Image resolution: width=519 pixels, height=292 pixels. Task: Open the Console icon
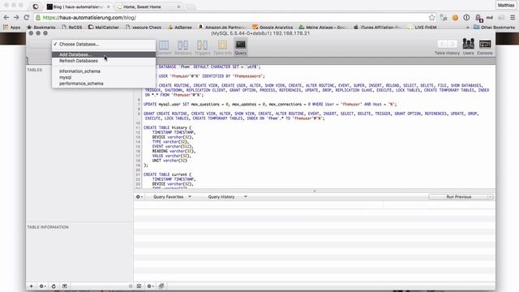tap(485, 47)
